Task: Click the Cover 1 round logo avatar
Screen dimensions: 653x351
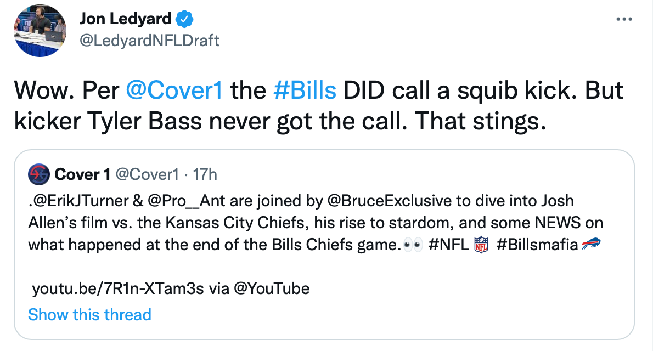Action: pos(38,174)
